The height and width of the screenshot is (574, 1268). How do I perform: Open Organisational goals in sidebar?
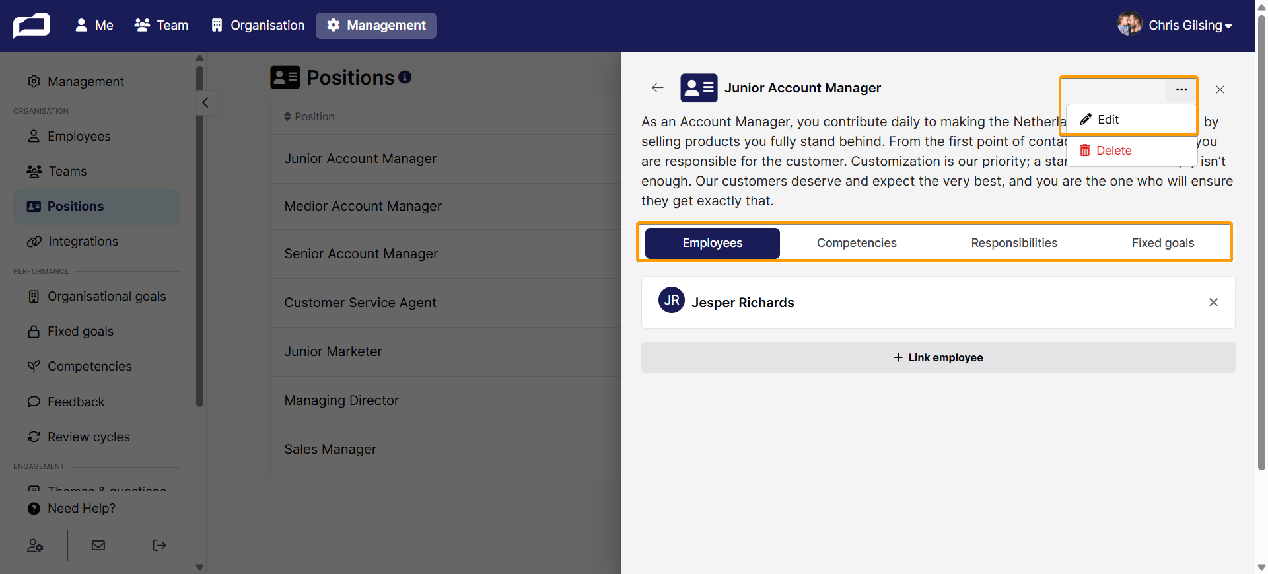pyautogui.click(x=97, y=296)
